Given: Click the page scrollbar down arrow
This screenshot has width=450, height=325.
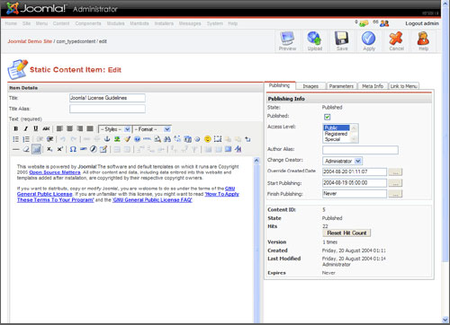Looking at the screenshot, I should tap(445, 320).
